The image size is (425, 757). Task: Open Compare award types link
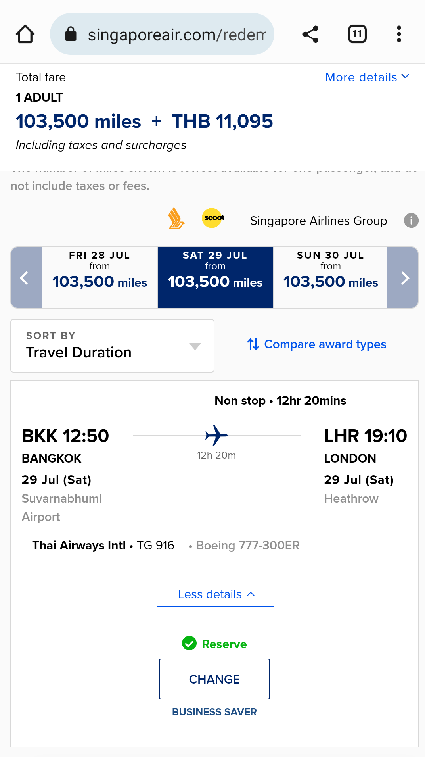pyautogui.click(x=316, y=344)
